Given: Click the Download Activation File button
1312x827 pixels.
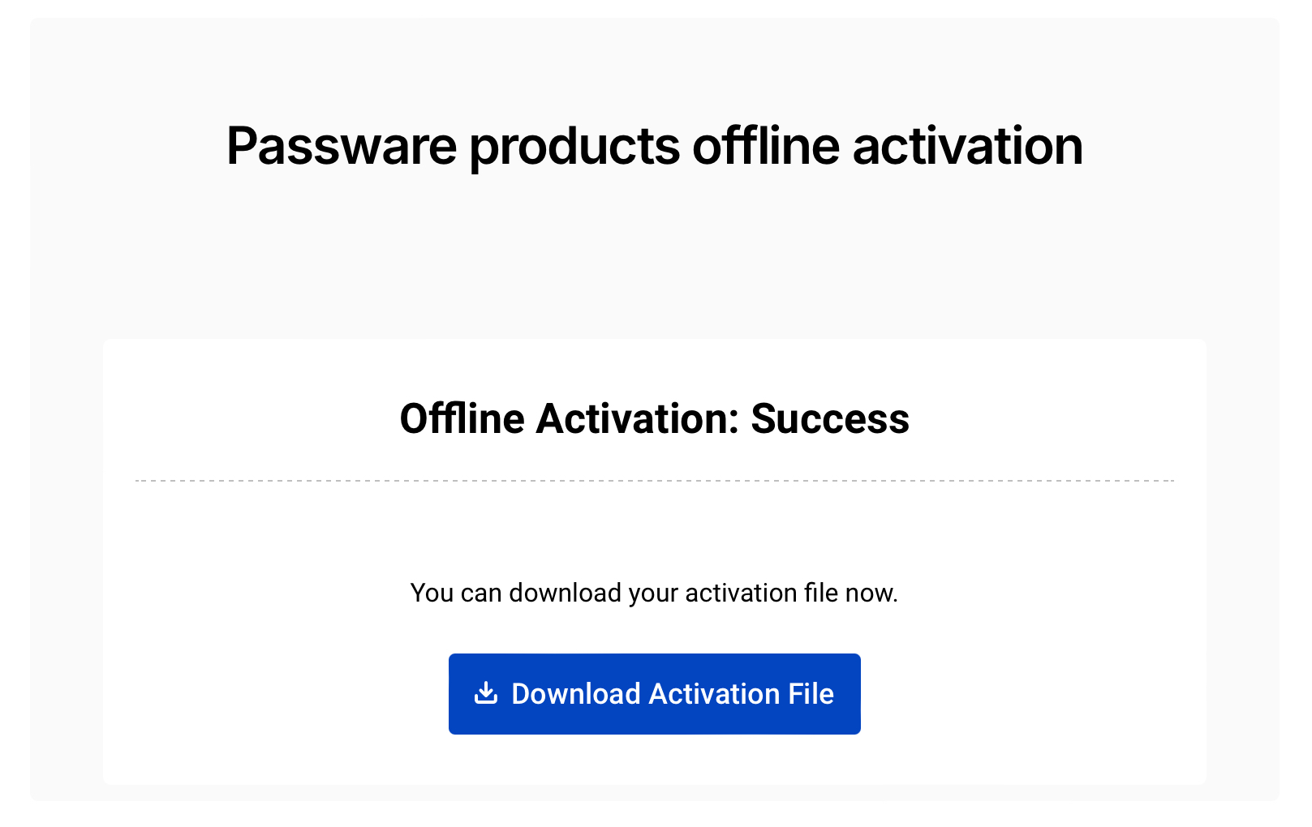Looking at the screenshot, I should (654, 693).
